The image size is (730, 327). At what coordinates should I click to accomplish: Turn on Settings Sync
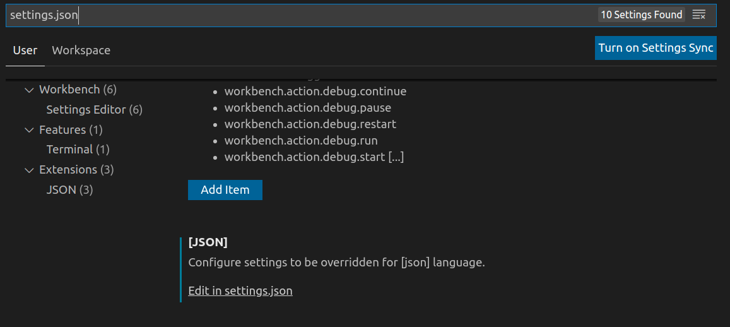[x=656, y=48]
